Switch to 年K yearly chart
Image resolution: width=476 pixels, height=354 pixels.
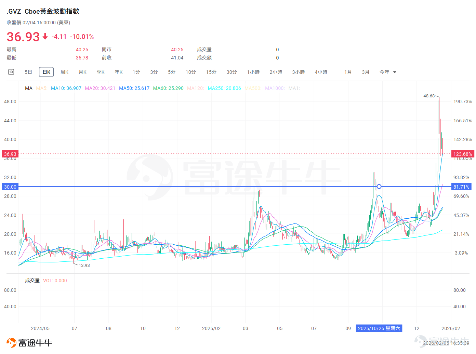point(119,72)
